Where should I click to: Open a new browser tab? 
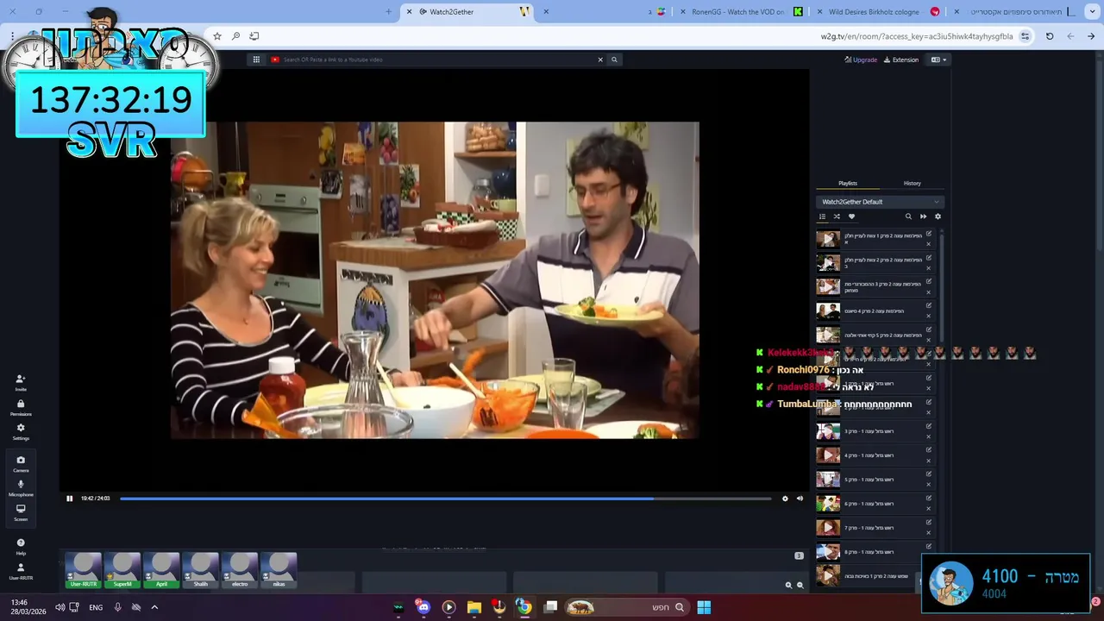pyautogui.click(x=388, y=11)
